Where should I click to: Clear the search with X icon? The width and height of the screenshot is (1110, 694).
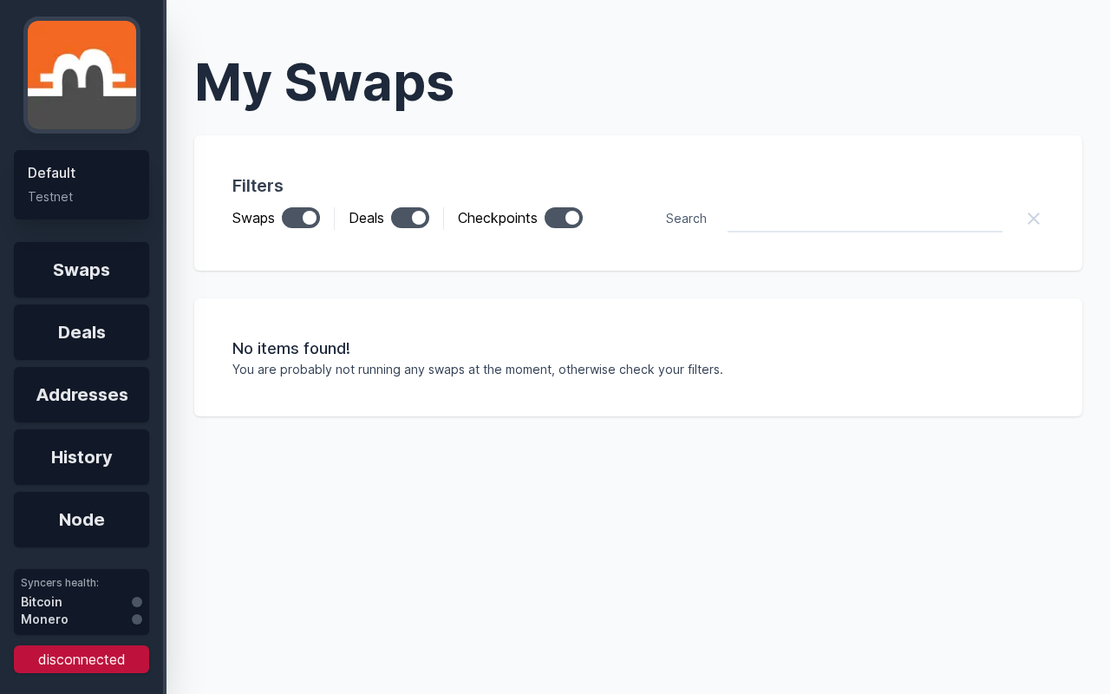tap(1034, 219)
